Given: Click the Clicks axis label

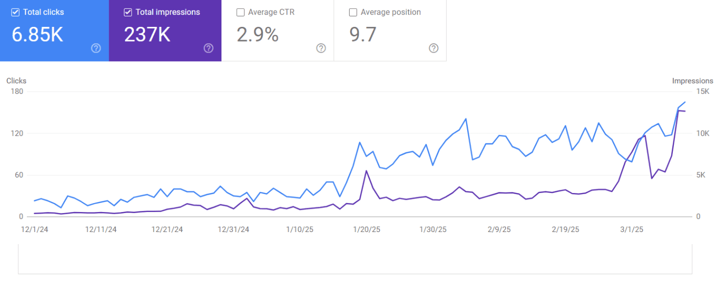Looking at the screenshot, I should (16, 81).
